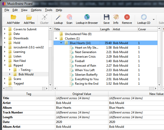The width and height of the screenshot is (164, 130).
Task: Click the Lookup magic wand icon
Action: [x=58, y=17]
